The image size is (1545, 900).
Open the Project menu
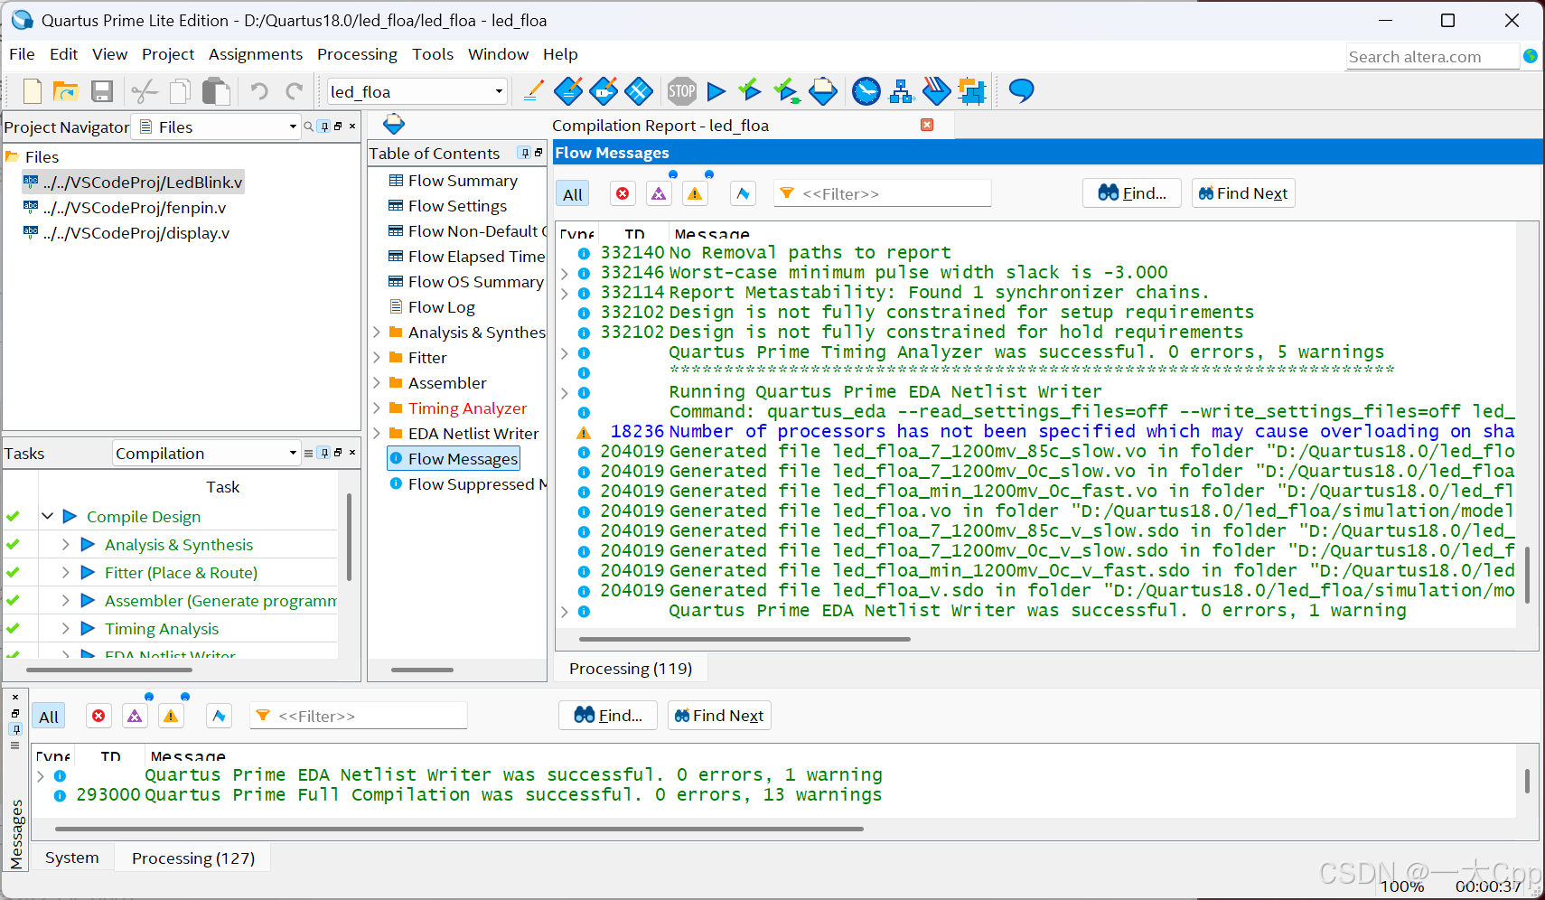point(168,54)
